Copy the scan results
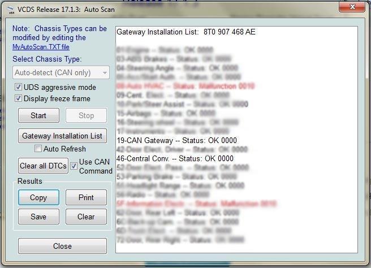Viewport: 371px width, 268px height. (x=38, y=197)
